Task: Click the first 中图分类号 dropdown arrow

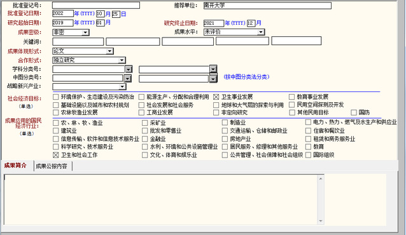Action: pos(127,78)
